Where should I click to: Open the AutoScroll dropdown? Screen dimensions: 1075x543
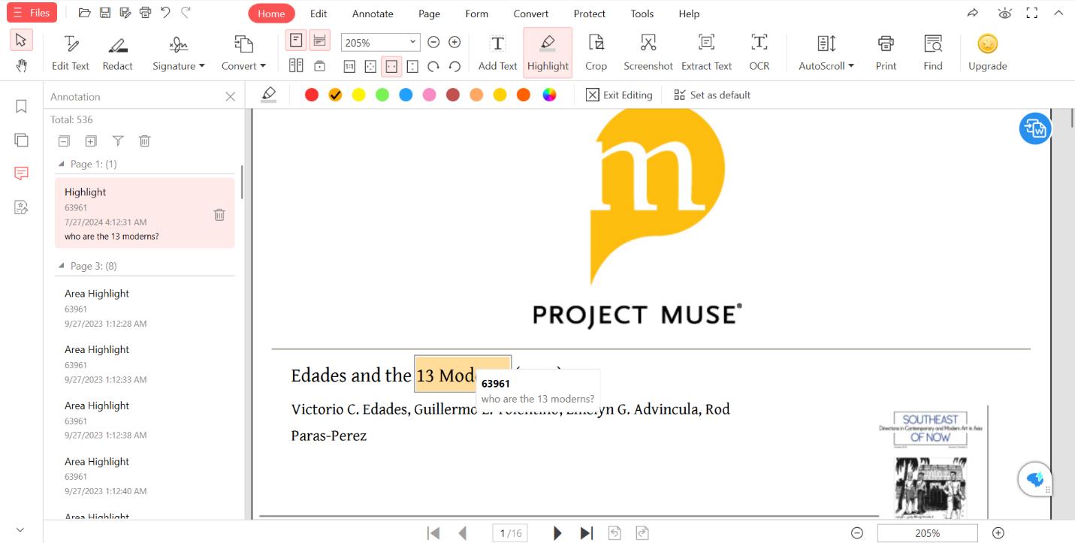pos(826,53)
